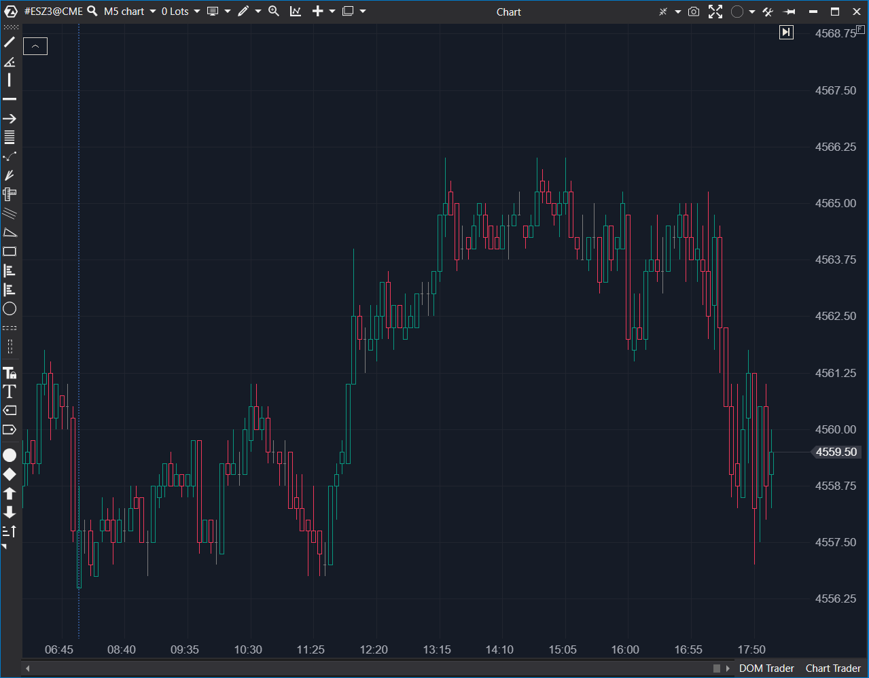
Task: Place a down arrow marker
Action: (x=10, y=512)
